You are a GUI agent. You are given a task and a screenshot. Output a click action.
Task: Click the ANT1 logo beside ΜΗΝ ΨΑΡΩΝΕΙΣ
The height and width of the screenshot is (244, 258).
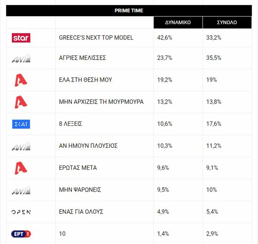tap(21, 190)
